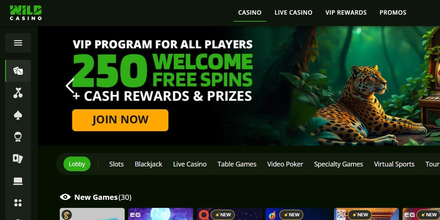Viewport: 440px width, 220px height.
Task: Select the playing cards sidebar icon
Action: 18,159
